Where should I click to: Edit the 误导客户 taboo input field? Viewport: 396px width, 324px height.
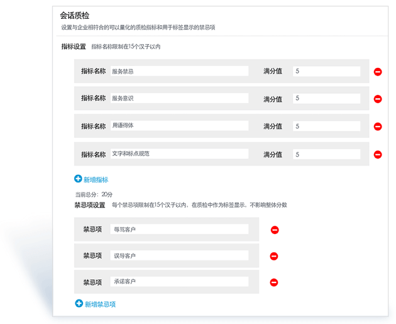[x=179, y=255]
